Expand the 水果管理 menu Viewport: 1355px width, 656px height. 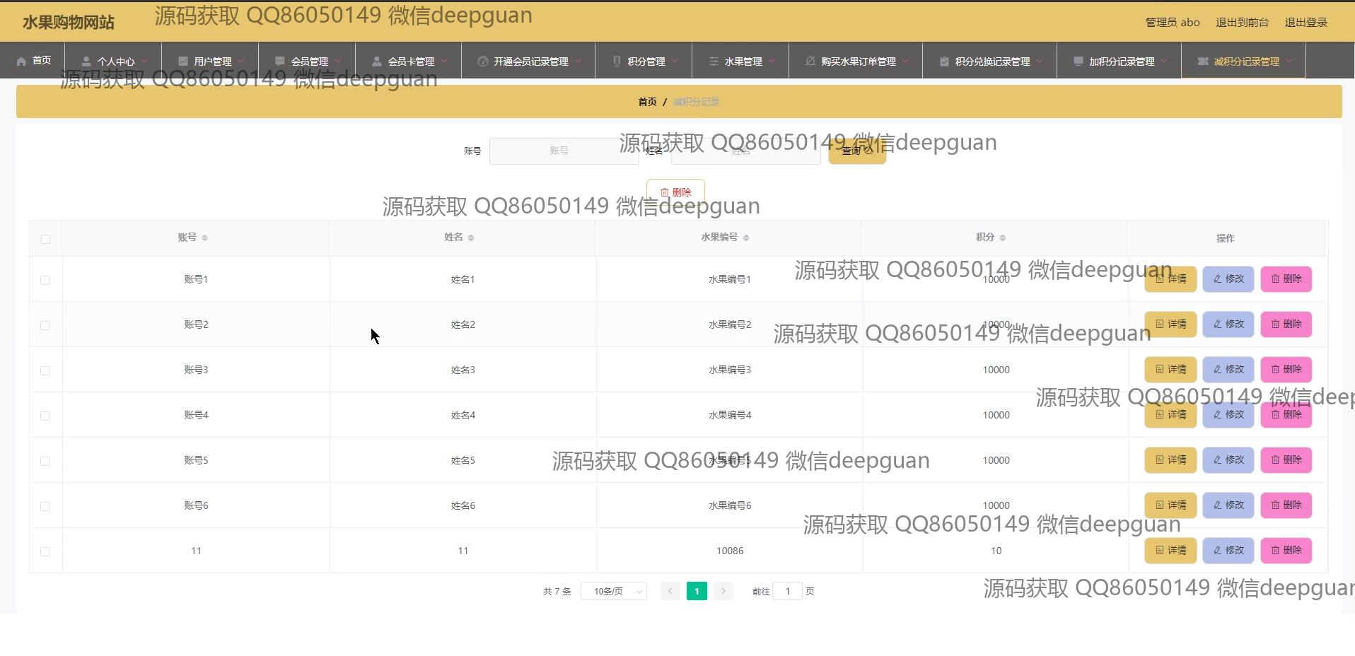(x=742, y=61)
